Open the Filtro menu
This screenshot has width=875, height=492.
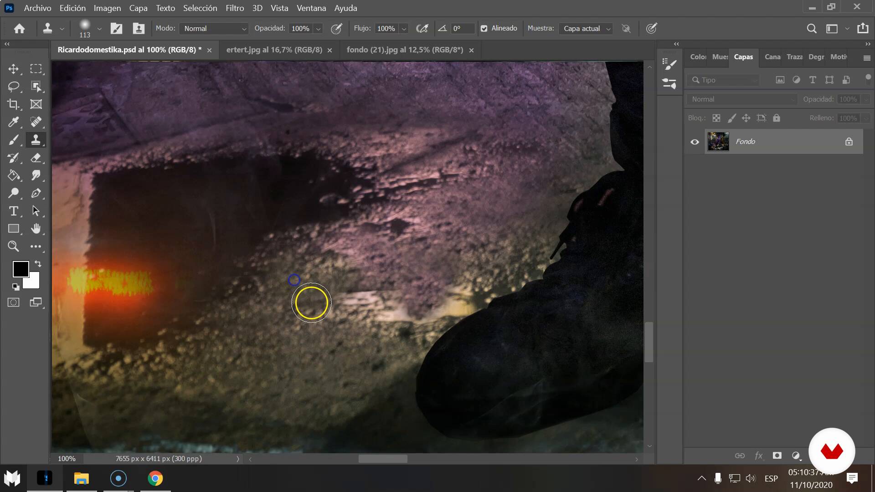(235, 8)
